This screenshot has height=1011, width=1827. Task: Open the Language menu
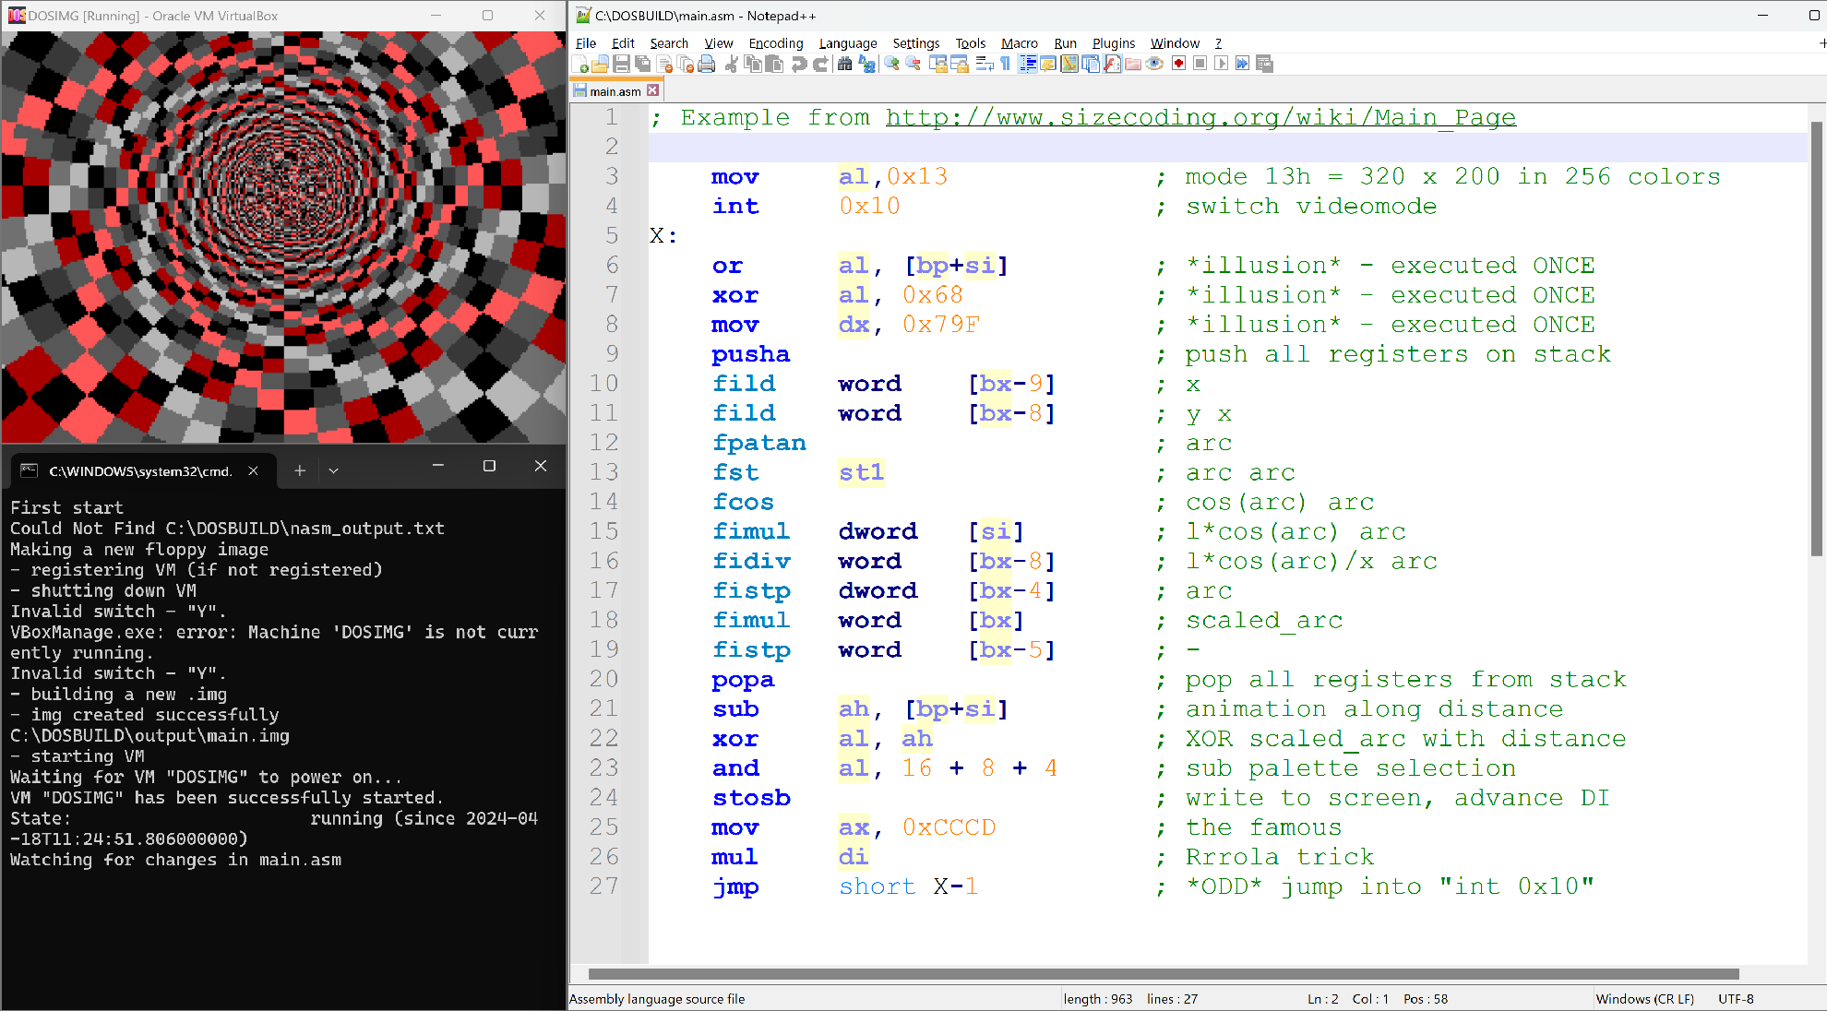847,43
